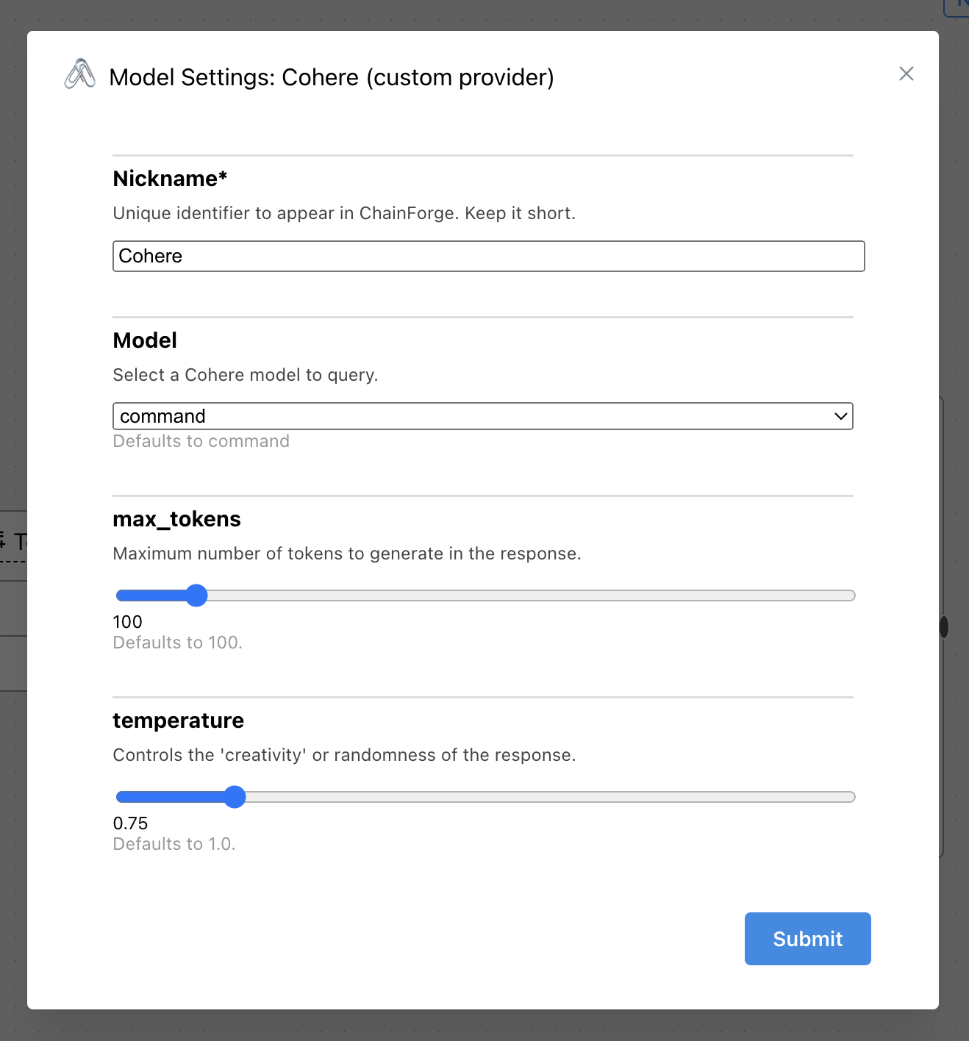Click the add-field plus icon on the TextFields node

[x=4, y=542]
